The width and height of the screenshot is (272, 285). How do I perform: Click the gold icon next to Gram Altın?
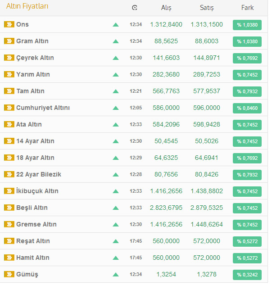[x=9, y=41]
